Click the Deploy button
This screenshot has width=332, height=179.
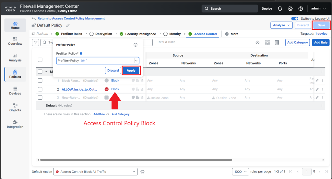(267, 9)
